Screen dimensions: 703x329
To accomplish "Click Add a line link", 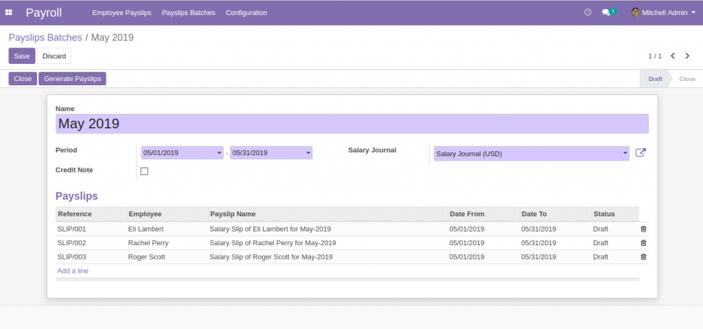I will tap(73, 271).
